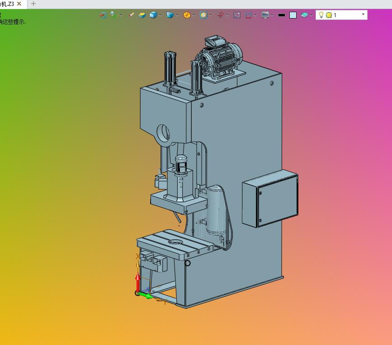Open the dropdown beside the H-shaped dimension icon
This screenshot has height=345, width=392.
[255, 15]
